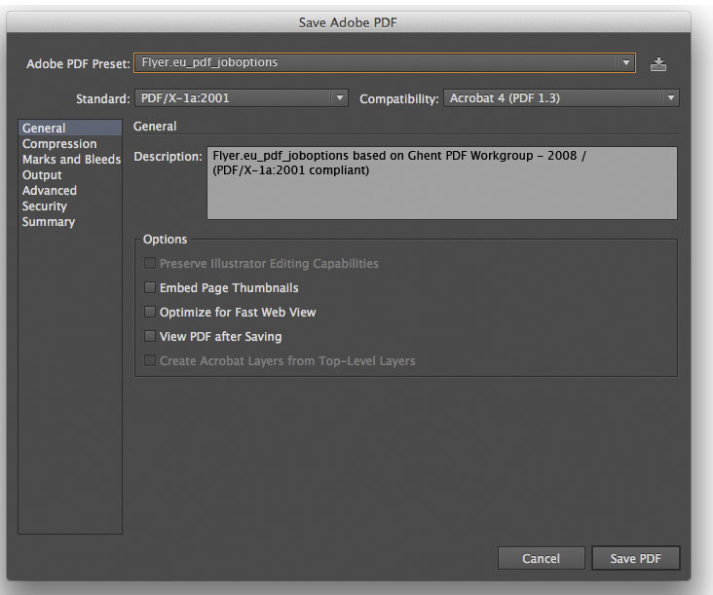Screen dimensions: 713x595
Task: Click the save preset icon beside preset field
Action: click(658, 64)
